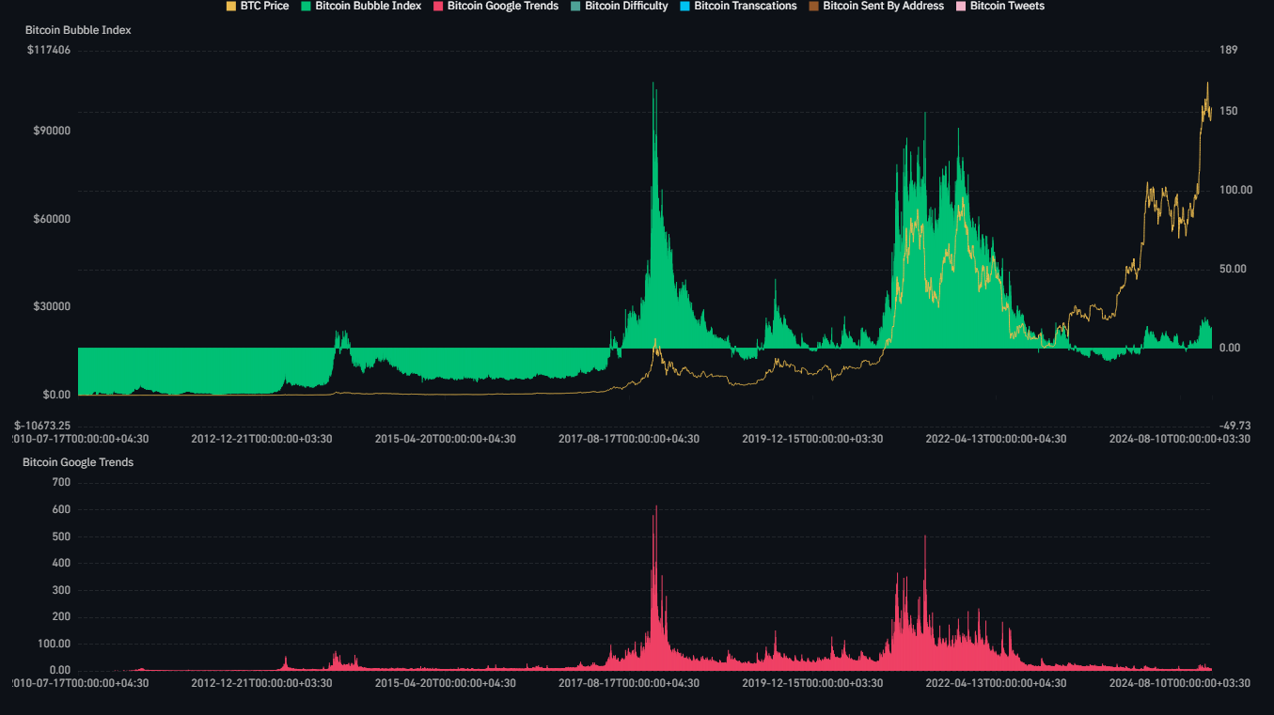Click the Bitcoin Google Trends chart title
Screen dimensions: 1274x715
(x=78, y=462)
